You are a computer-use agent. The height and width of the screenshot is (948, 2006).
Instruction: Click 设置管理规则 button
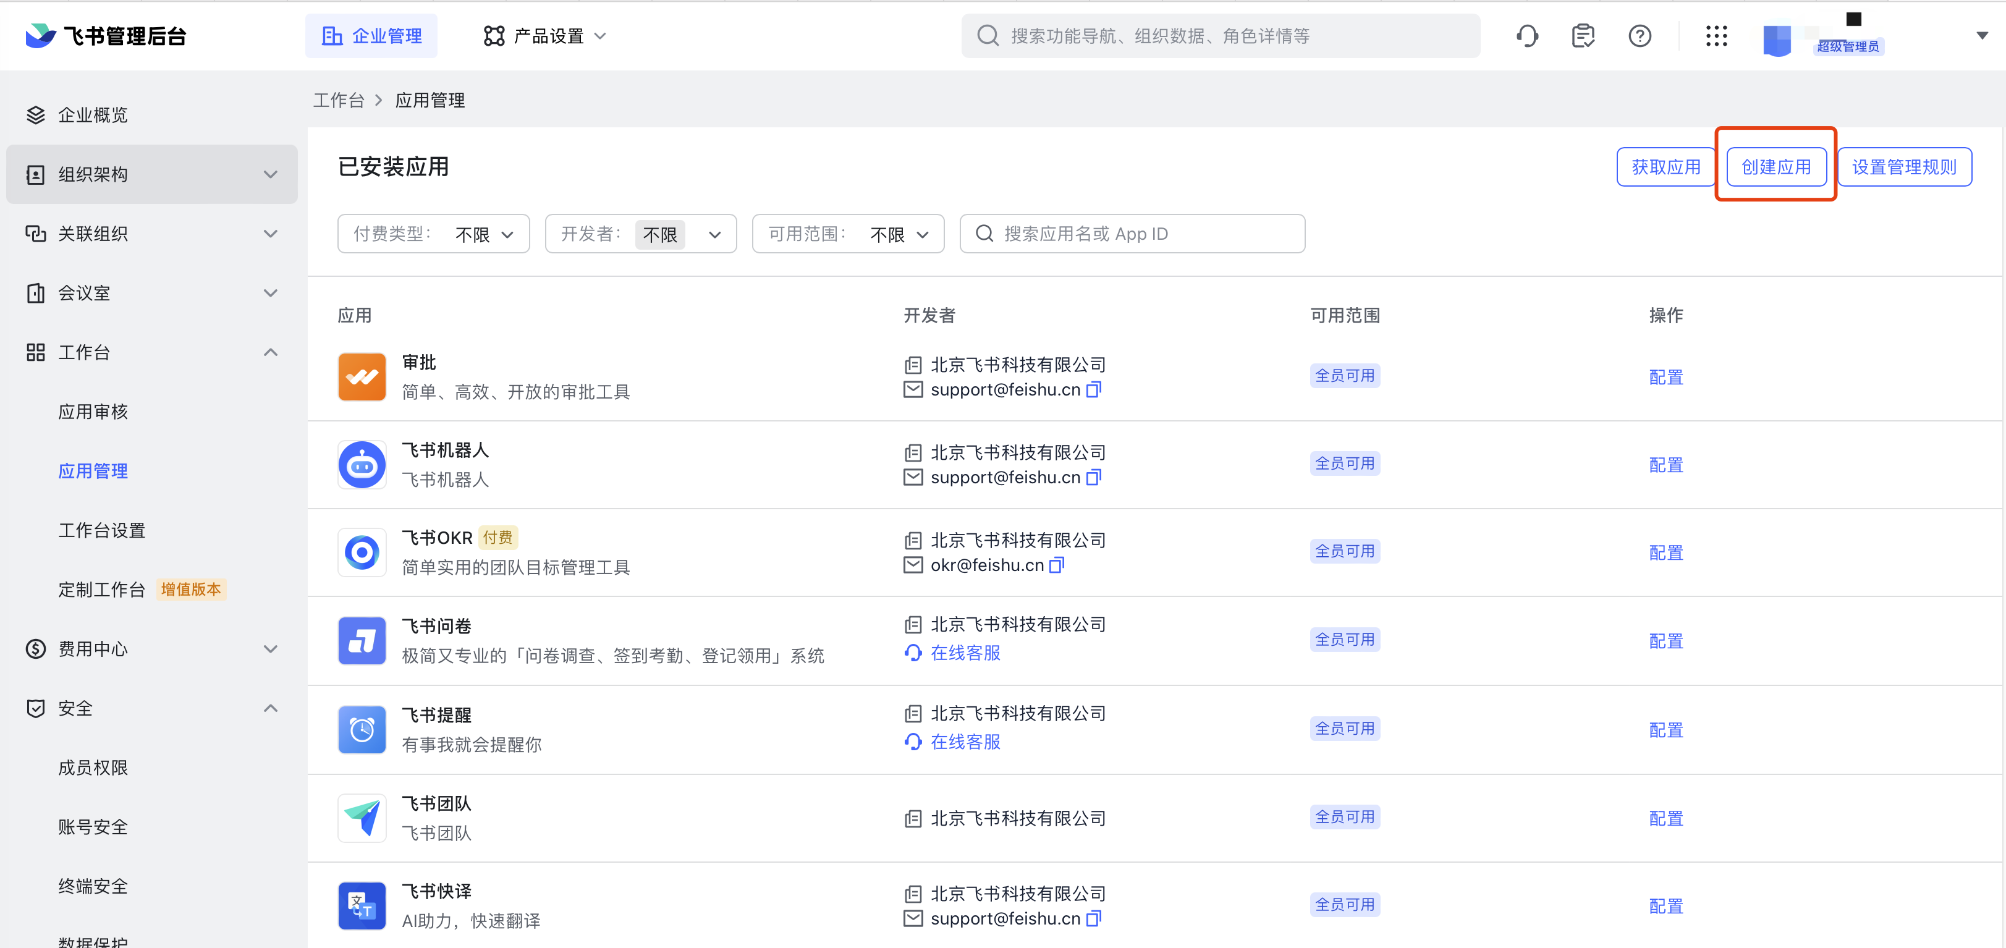pos(1904,167)
